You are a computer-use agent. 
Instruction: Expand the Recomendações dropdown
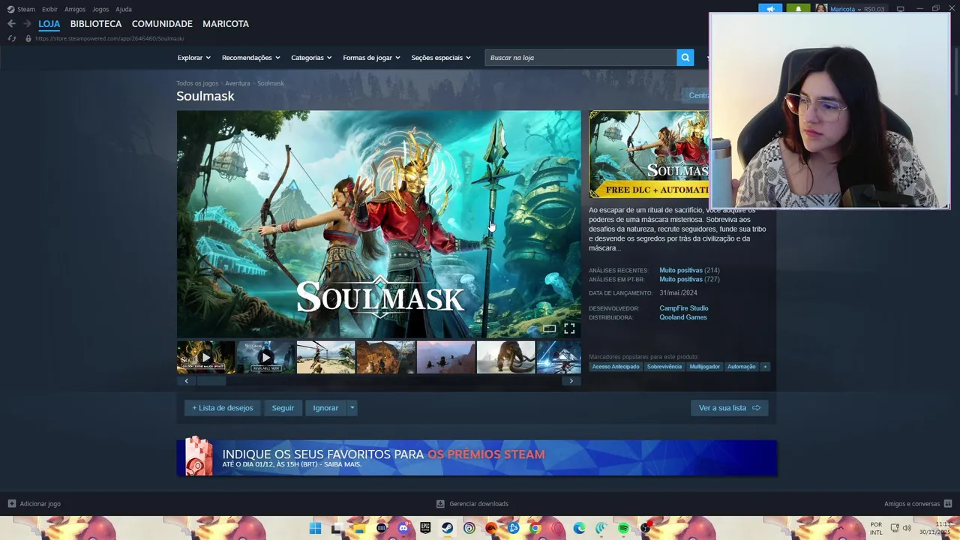pyautogui.click(x=250, y=58)
